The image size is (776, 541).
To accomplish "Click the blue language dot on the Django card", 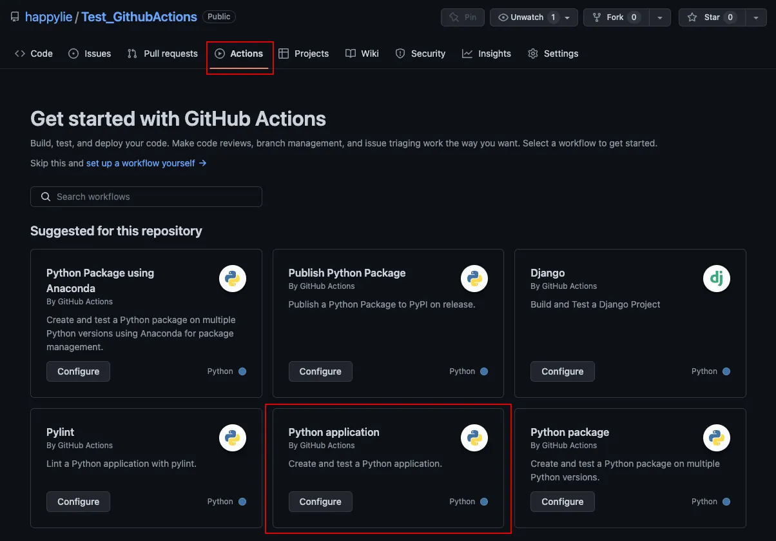I will click(726, 371).
